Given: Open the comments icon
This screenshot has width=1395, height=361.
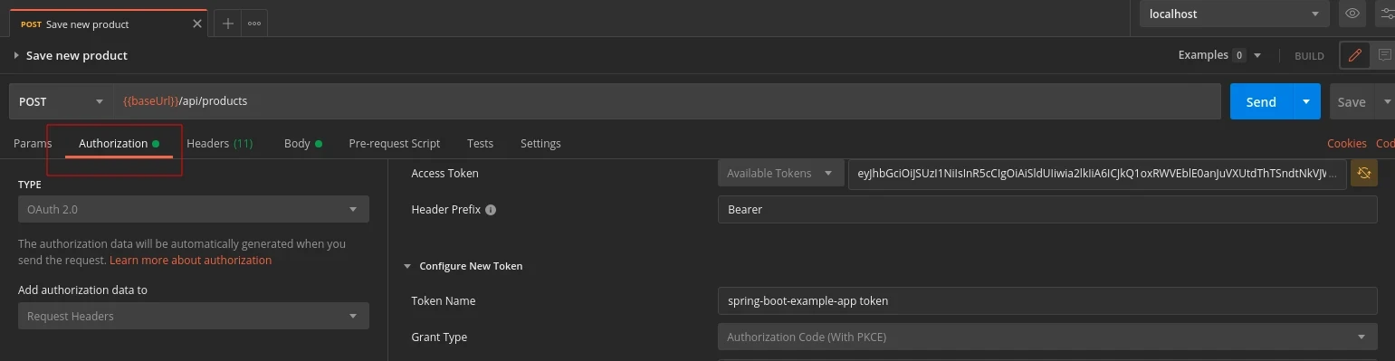Looking at the screenshot, I should (x=1384, y=55).
